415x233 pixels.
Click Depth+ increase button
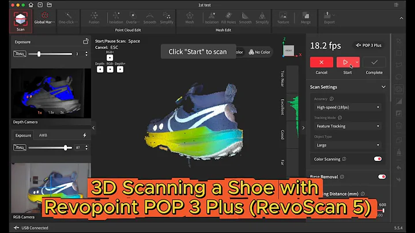120,69
